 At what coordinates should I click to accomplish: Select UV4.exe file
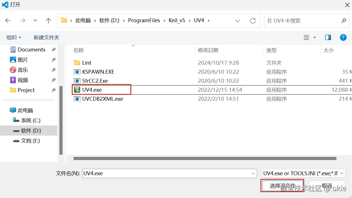pos(92,90)
